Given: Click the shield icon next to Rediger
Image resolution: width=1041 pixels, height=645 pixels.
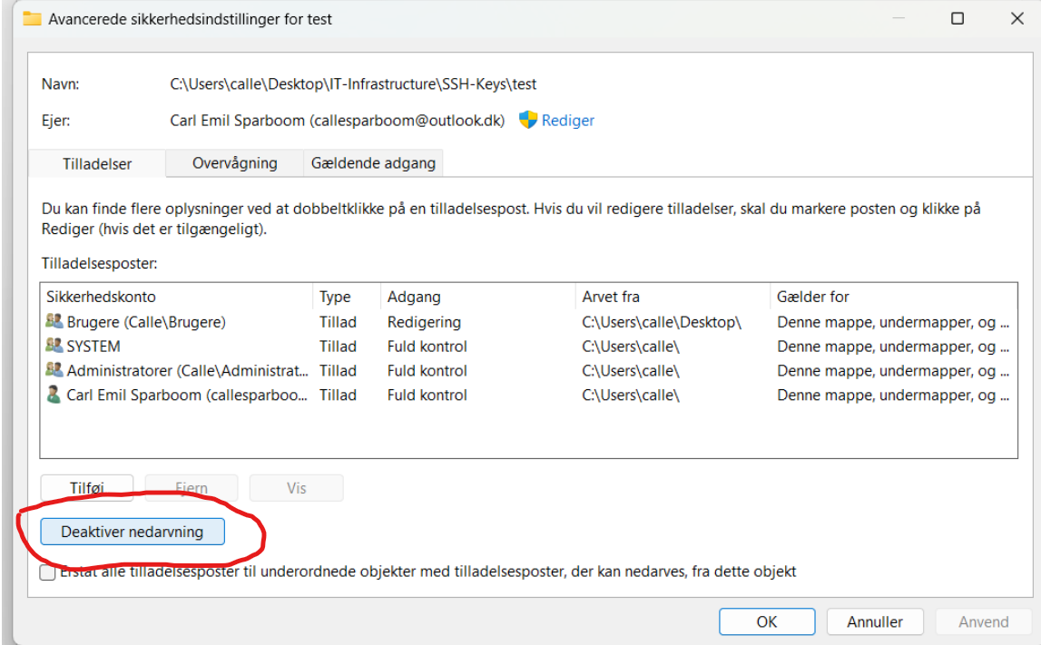Looking at the screenshot, I should pos(528,120).
